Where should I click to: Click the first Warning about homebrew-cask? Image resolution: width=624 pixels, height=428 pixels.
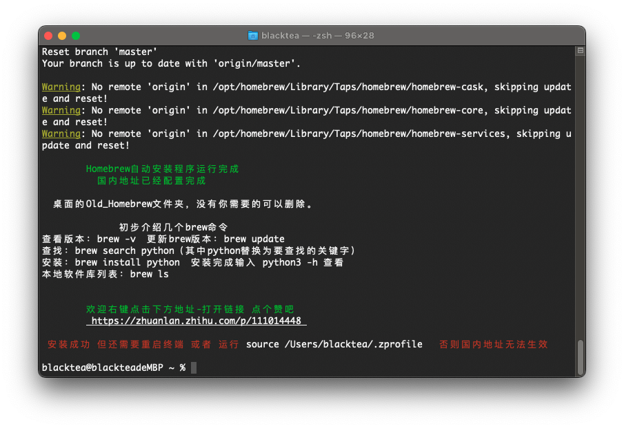pyautogui.click(x=61, y=87)
